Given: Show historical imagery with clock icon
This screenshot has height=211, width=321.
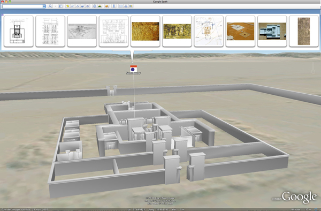Looking at the screenshot, I should (95, 6).
